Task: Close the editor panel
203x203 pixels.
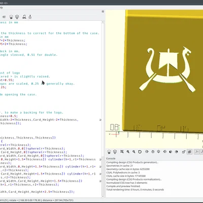Action: click(103, 12)
